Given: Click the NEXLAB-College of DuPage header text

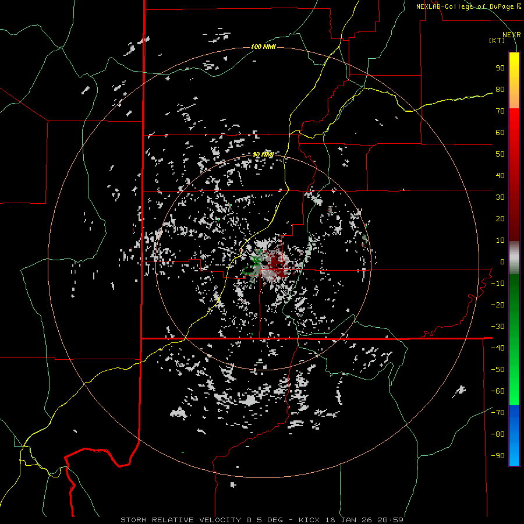Looking at the screenshot, I should [x=468, y=6].
